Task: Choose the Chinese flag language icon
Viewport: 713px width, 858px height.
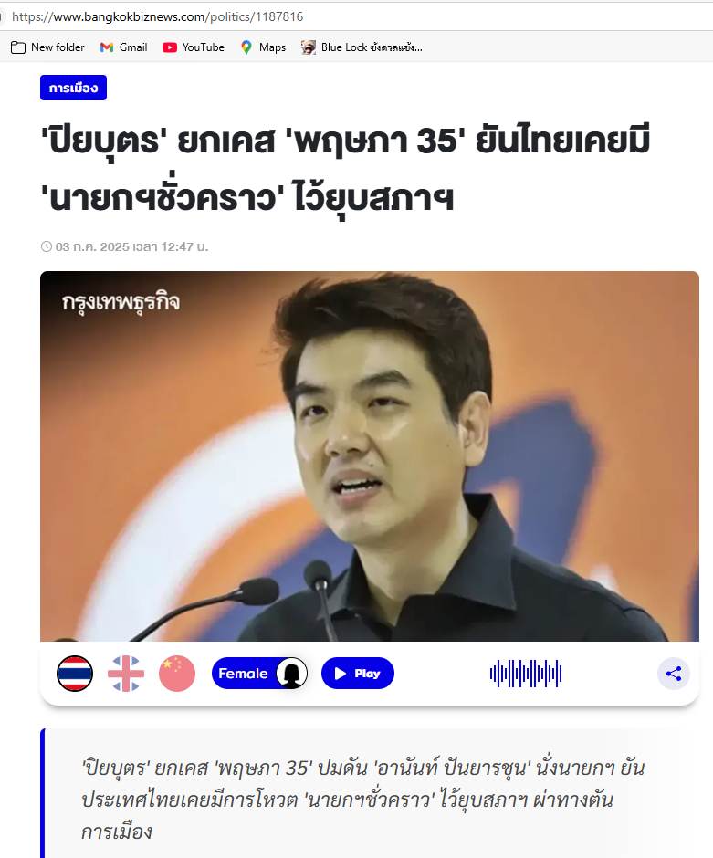Action: [x=177, y=674]
